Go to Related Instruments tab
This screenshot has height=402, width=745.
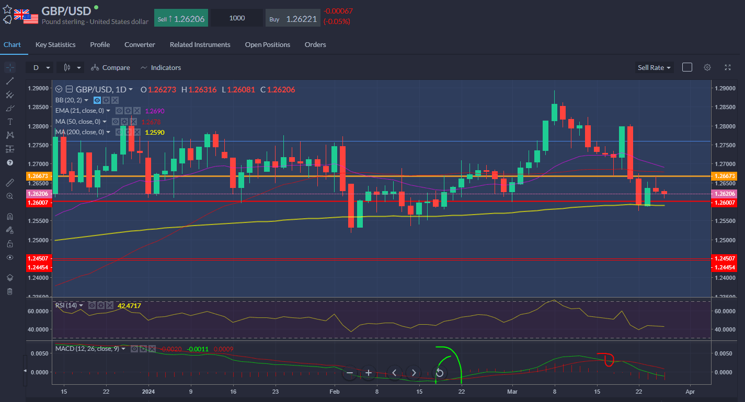[x=200, y=45]
